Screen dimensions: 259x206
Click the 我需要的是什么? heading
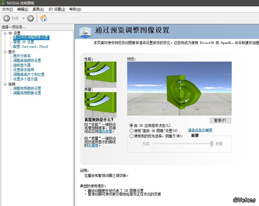tap(99, 120)
